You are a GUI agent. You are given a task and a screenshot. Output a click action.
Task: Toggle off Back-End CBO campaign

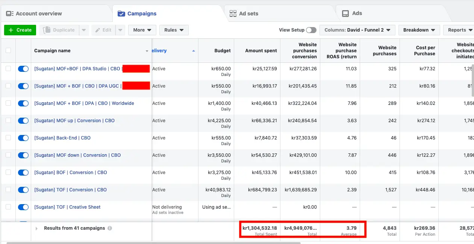(x=23, y=138)
